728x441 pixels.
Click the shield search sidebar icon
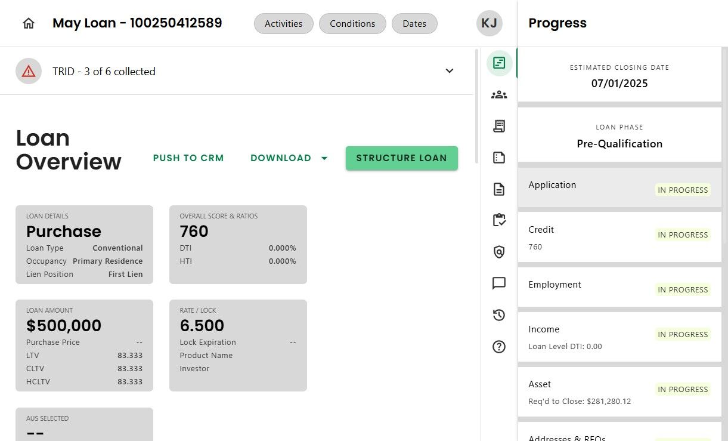coord(499,252)
